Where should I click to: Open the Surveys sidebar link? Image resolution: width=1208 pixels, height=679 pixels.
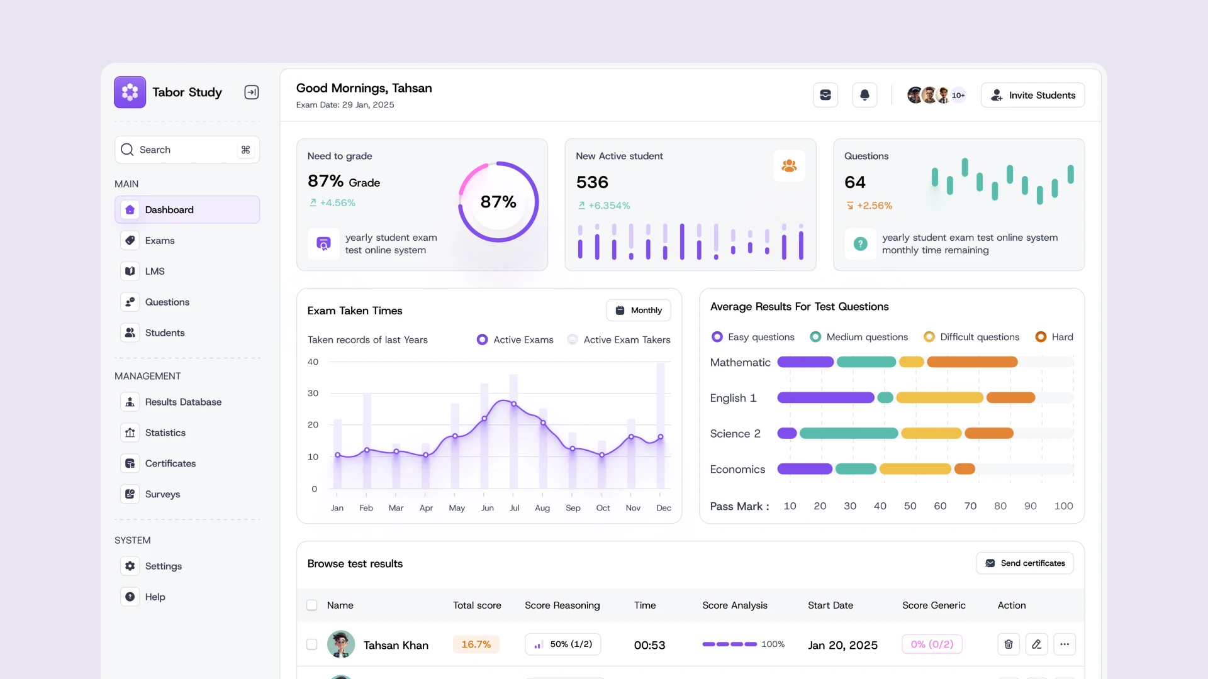187,495
